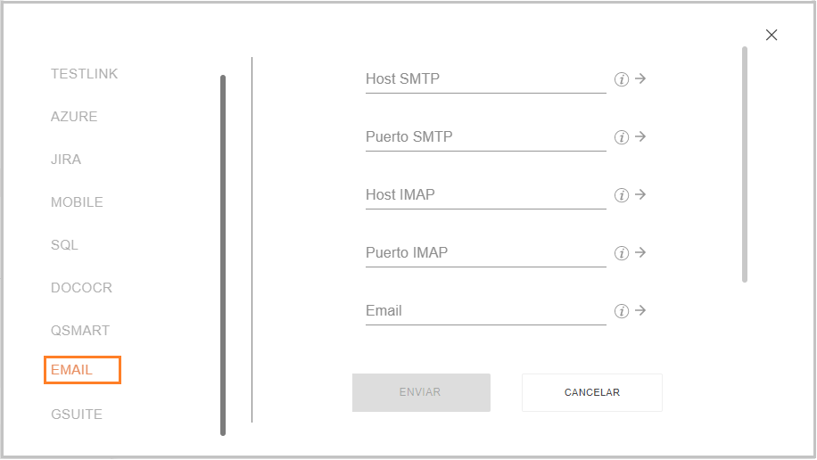Click the ENVIAR button

[421, 392]
